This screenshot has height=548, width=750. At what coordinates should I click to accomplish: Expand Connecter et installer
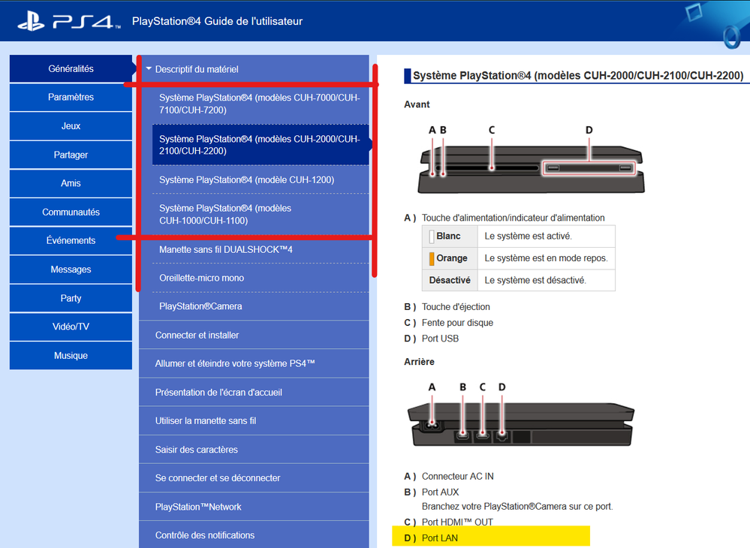click(x=254, y=336)
